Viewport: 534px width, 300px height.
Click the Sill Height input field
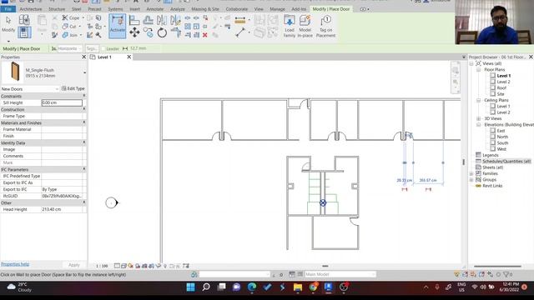pyautogui.click(x=62, y=102)
